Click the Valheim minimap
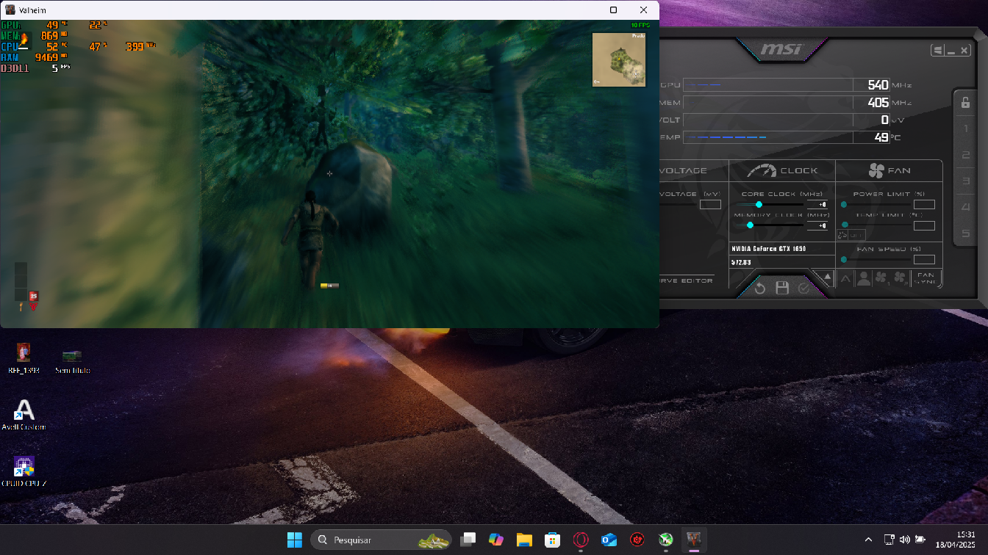 pos(619,59)
